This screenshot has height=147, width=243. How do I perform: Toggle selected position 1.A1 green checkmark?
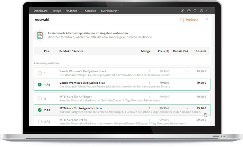[40, 84]
